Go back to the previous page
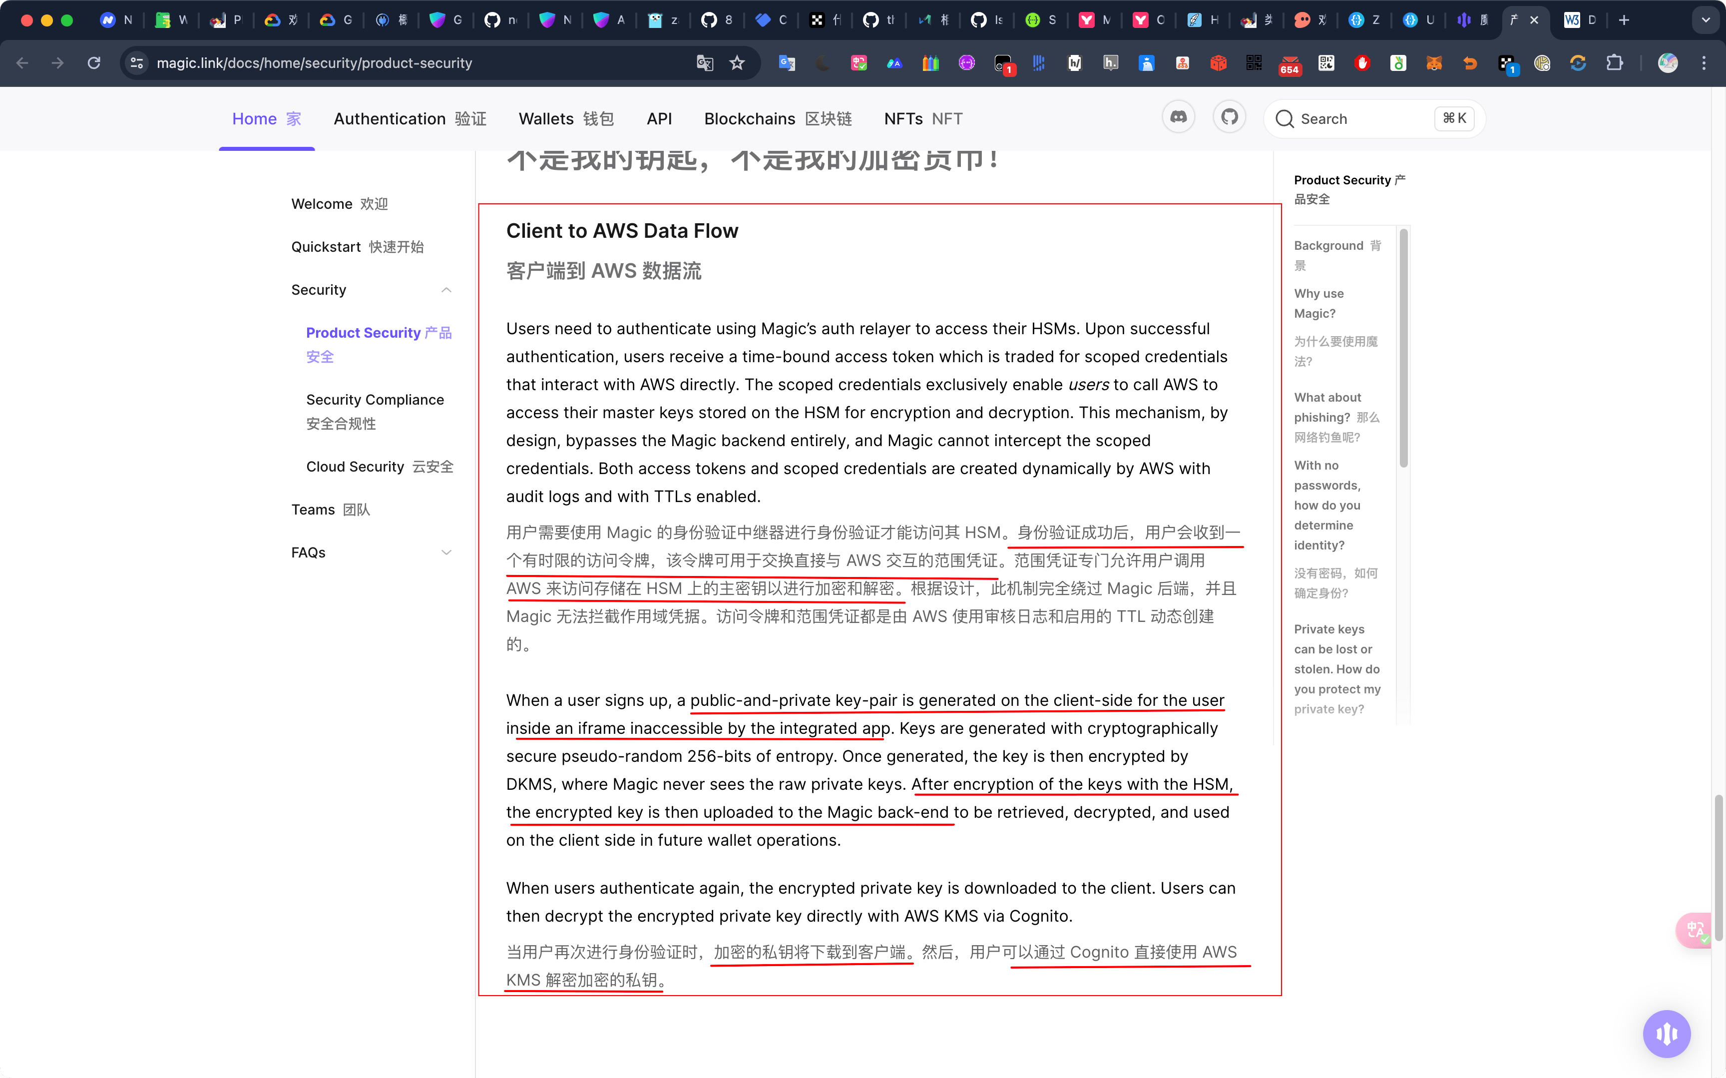The height and width of the screenshot is (1078, 1726). point(23,63)
